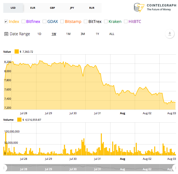Image resolution: width=178 pixels, height=174 pixels.
Task: Switch to the EUR currency tab
Action: 33,8
